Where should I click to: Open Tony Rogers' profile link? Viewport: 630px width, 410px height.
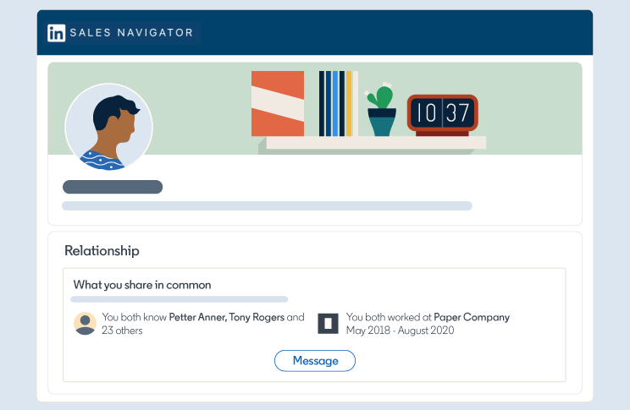[x=257, y=318]
